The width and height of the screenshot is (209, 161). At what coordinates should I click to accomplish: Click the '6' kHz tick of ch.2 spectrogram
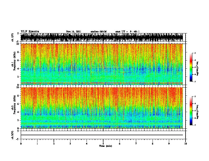(18, 104)
